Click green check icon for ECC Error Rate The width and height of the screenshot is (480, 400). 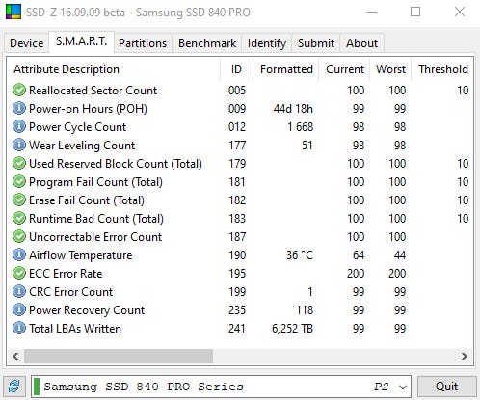(x=19, y=273)
